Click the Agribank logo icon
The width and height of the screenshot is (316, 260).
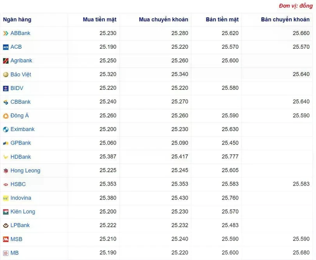pos(5,61)
